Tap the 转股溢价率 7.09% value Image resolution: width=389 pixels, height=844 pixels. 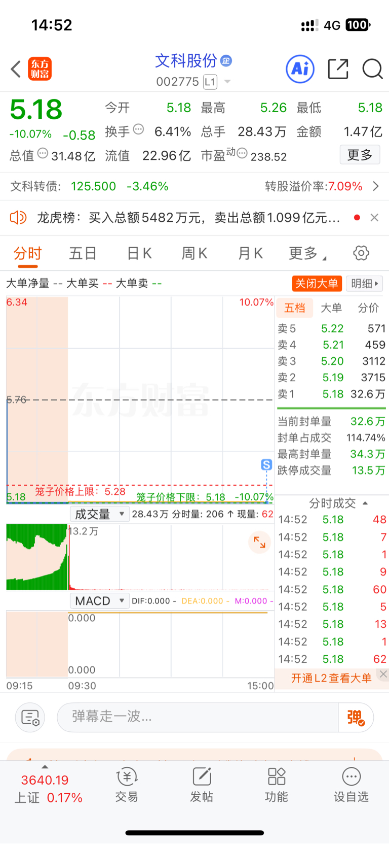tap(345, 186)
